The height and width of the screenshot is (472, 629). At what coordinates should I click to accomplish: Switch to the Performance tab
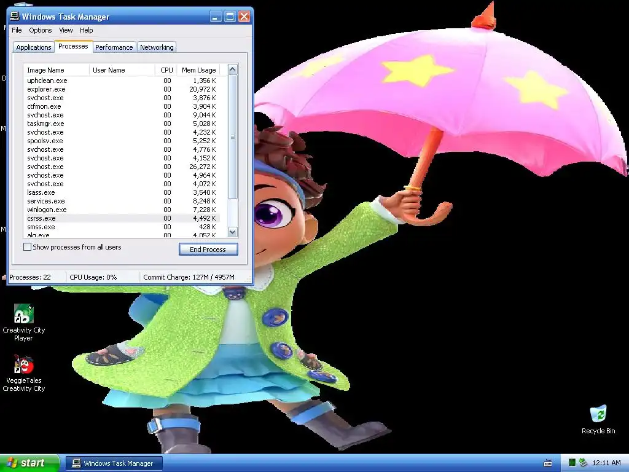pos(114,47)
